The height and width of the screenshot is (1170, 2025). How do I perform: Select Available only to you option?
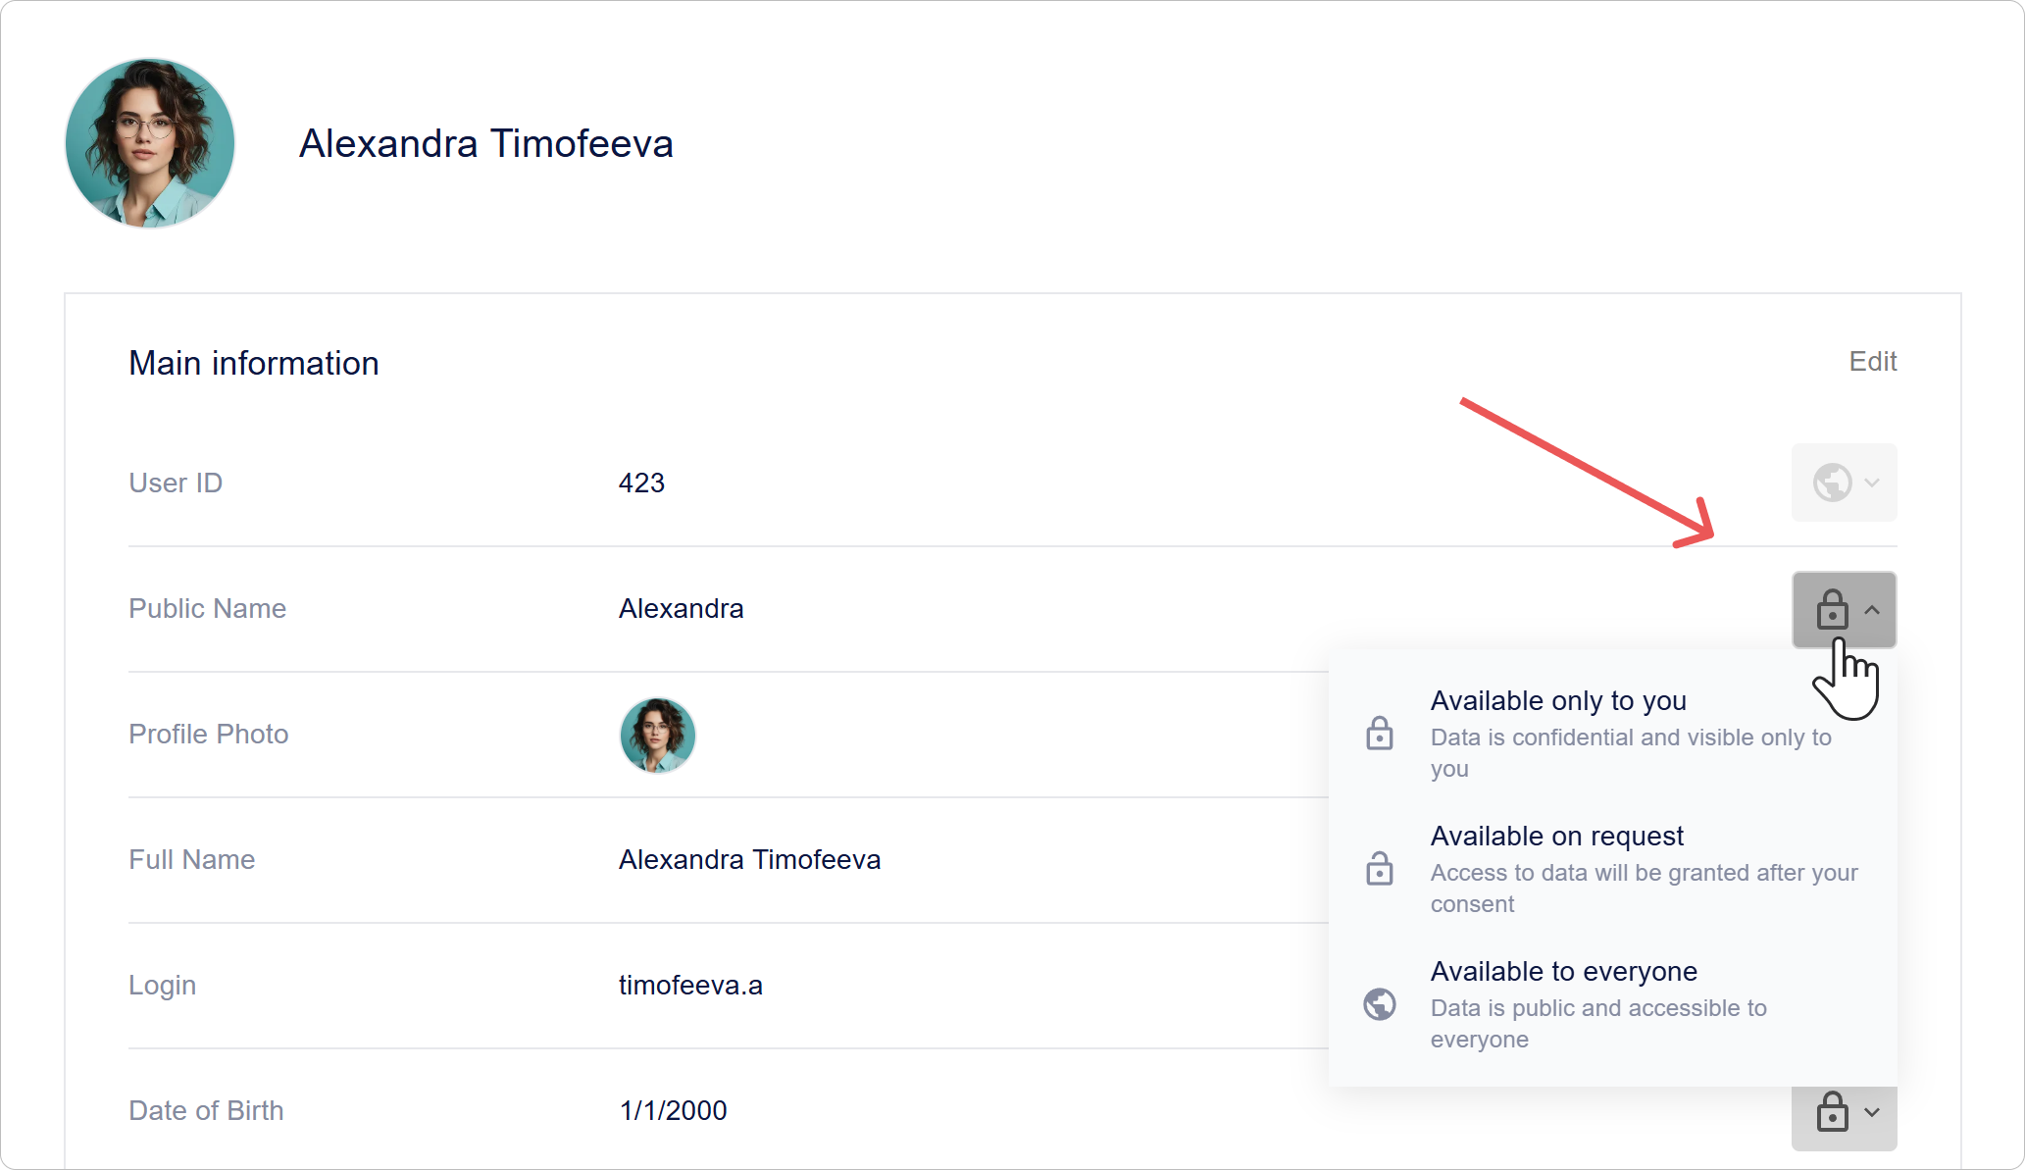[x=1558, y=701]
